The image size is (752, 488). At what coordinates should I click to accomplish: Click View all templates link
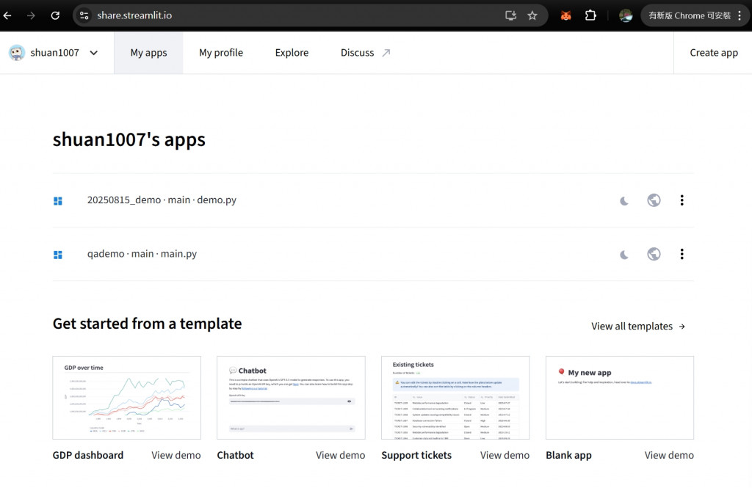[x=638, y=326]
